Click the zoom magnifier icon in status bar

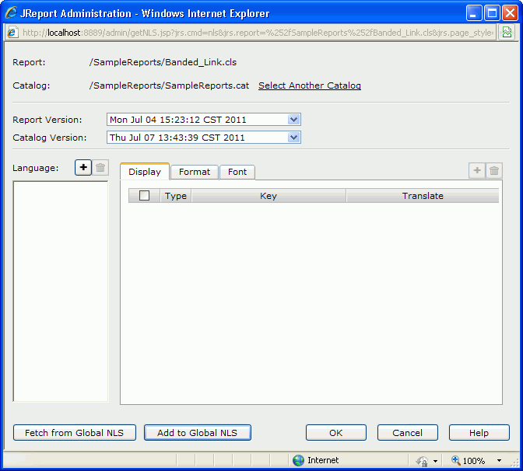(455, 460)
